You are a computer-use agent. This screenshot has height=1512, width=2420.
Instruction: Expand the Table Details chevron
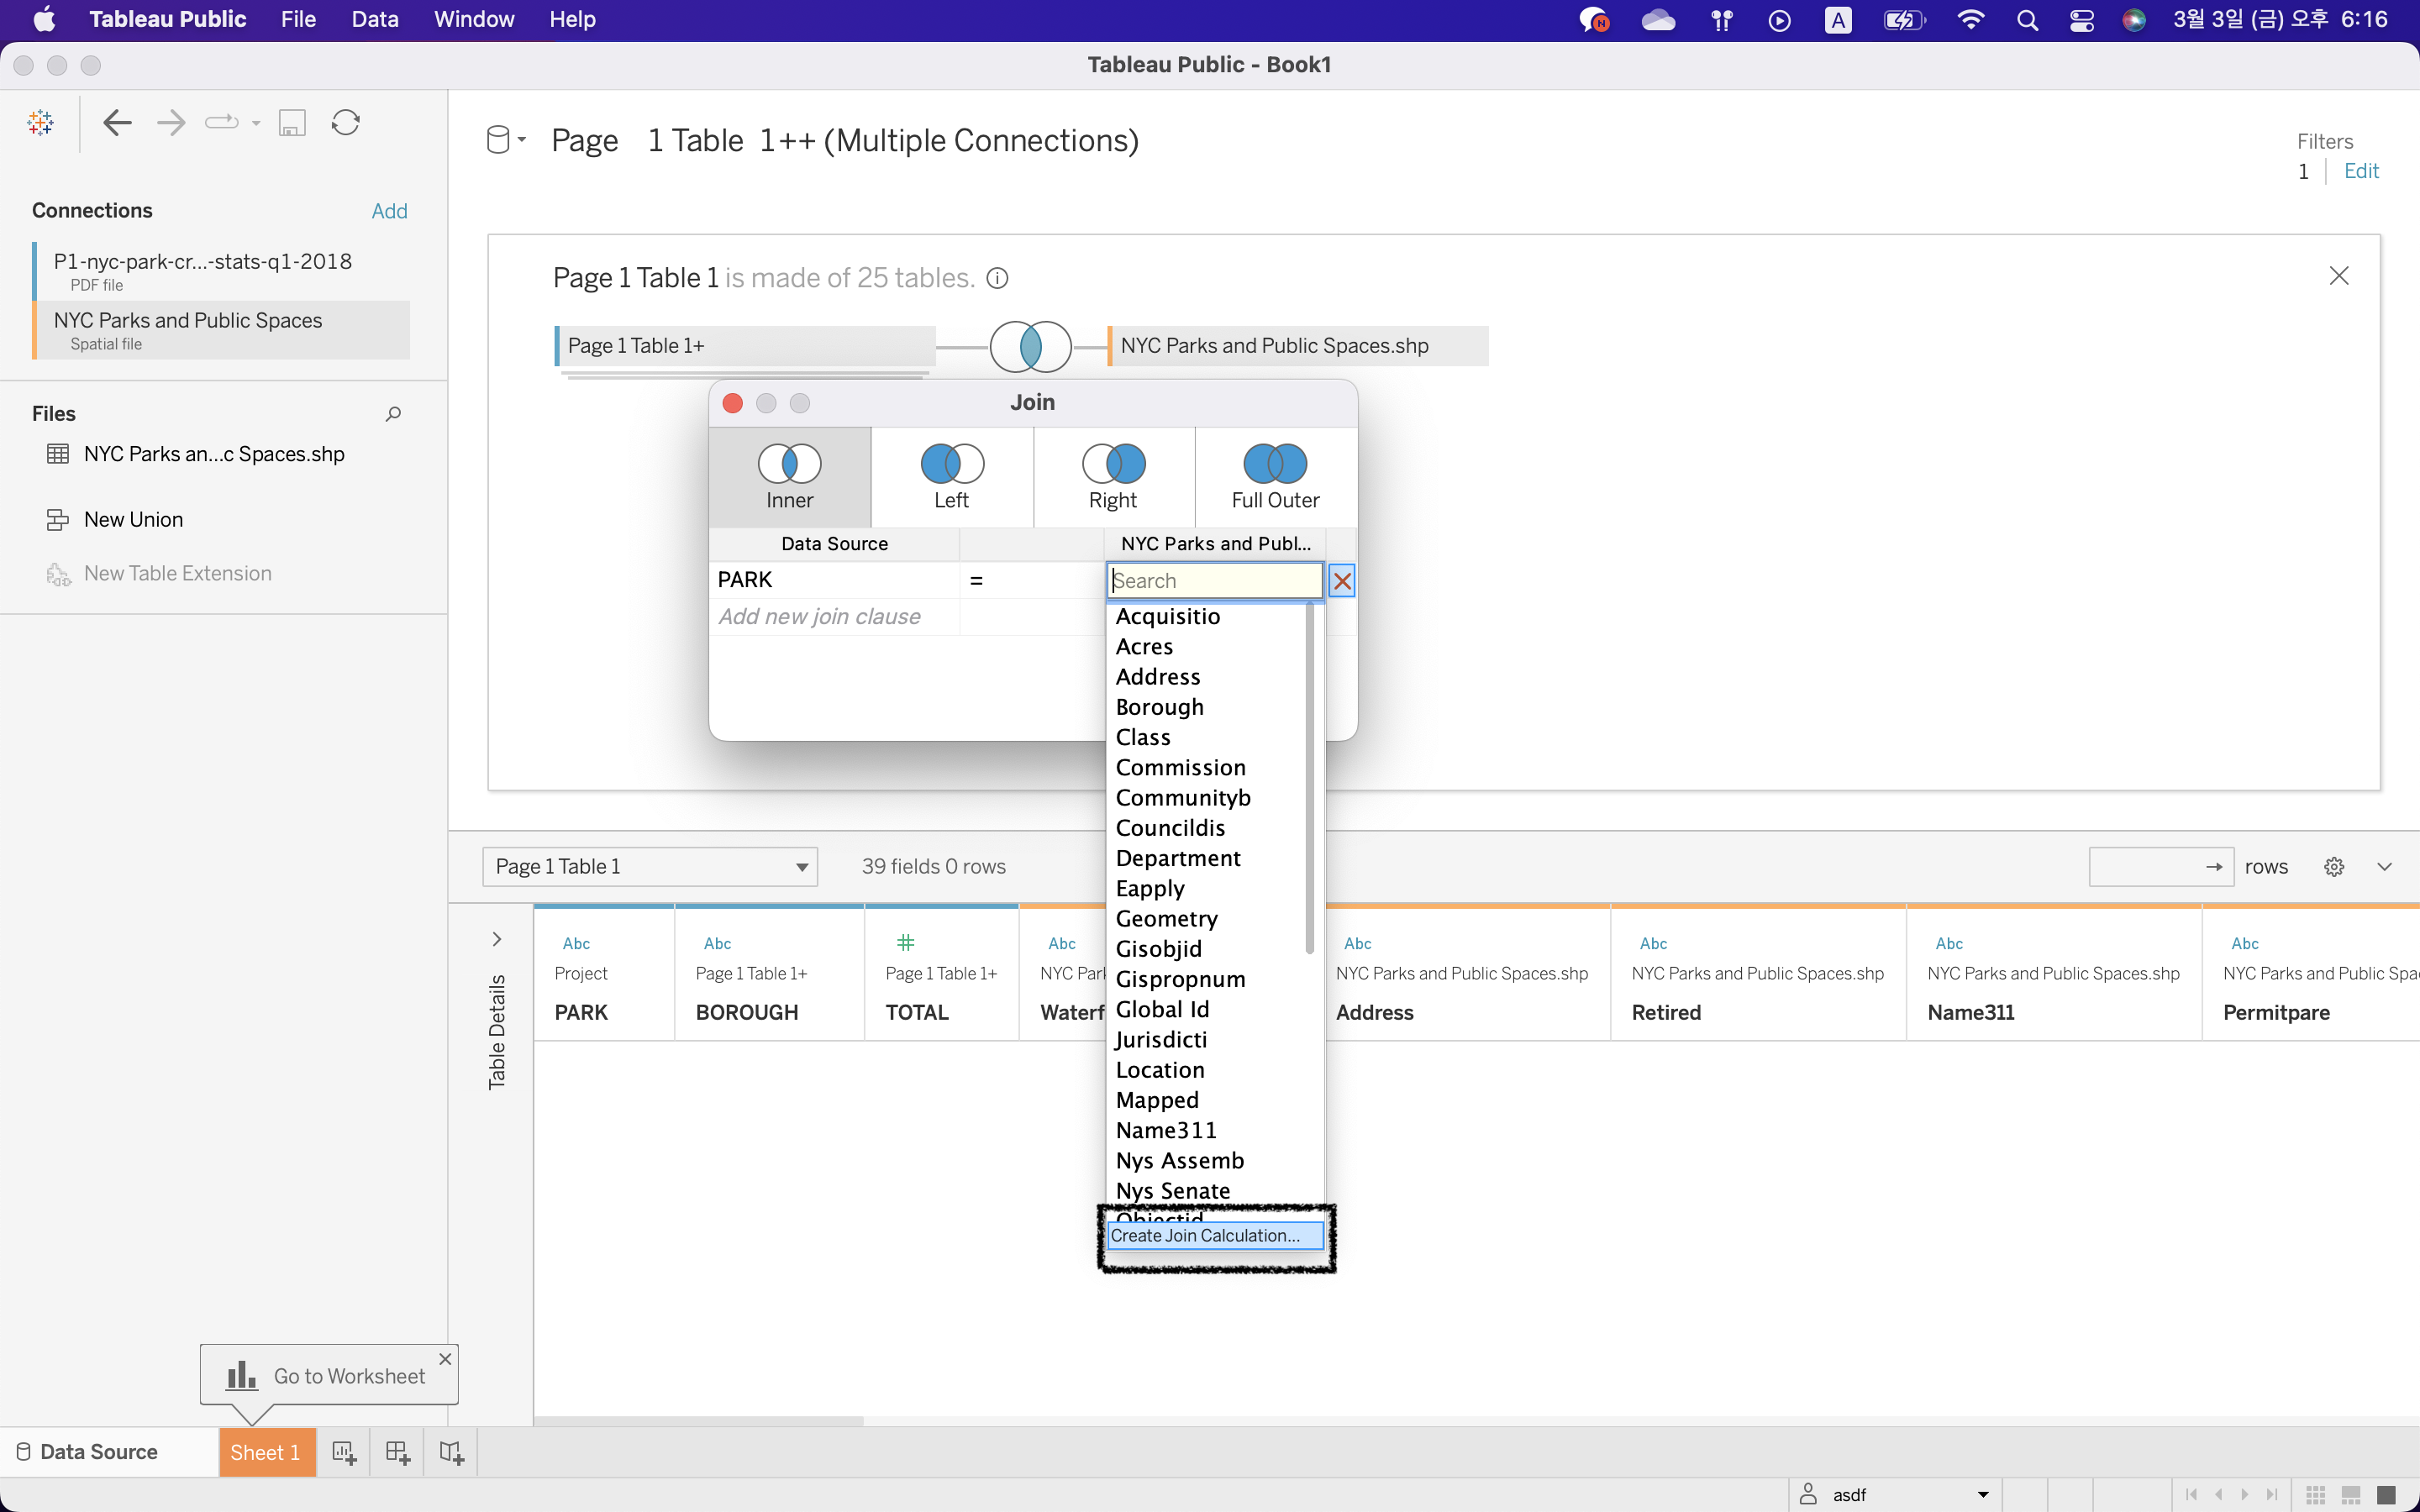[497, 939]
